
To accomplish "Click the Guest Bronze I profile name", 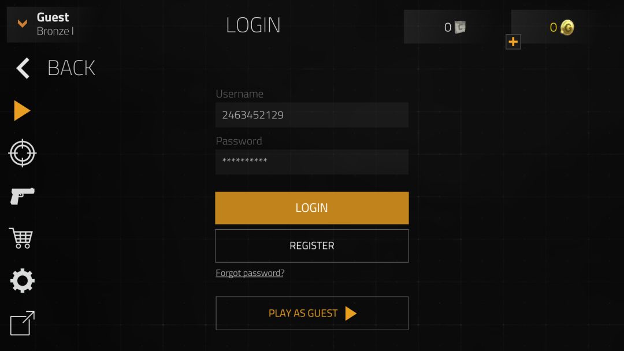I will click(55, 24).
